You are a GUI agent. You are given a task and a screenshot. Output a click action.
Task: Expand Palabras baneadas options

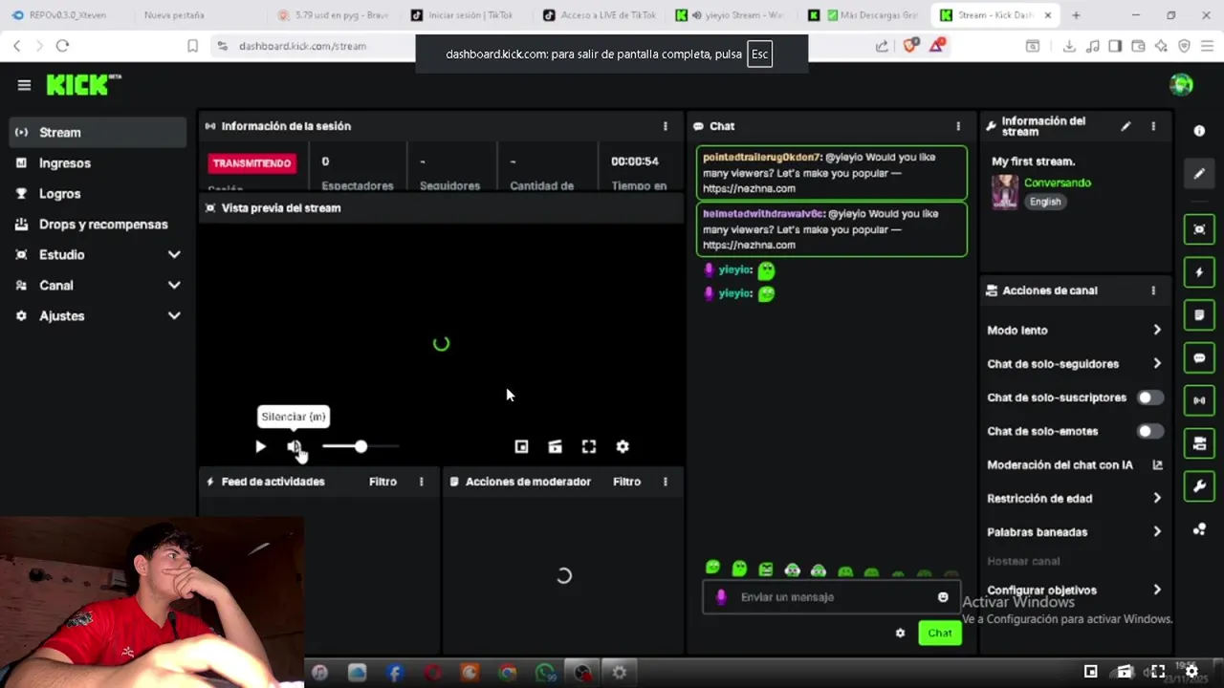[1075, 531]
